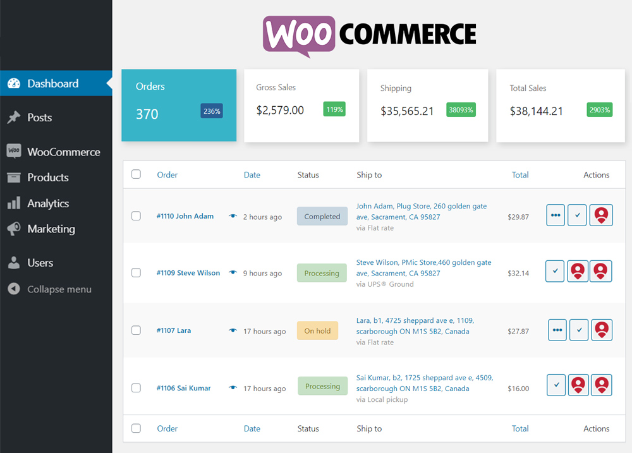Image resolution: width=632 pixels, height=453 pixels.
Task: Click the Processing badge for Sai Kumar order
Action: (322, 385)
